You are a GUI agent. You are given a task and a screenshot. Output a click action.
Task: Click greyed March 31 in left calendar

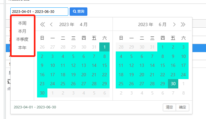pyautogui.click(x=94, y=47)
